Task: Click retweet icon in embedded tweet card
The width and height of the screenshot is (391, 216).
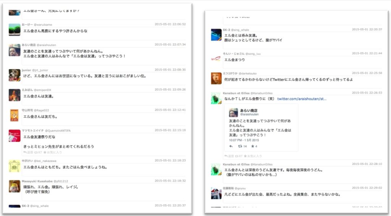Action: tap(240, 146)
